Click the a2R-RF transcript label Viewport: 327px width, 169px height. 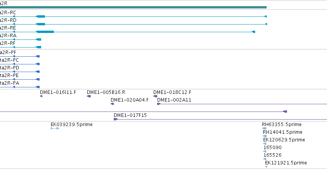pos(8,43)
